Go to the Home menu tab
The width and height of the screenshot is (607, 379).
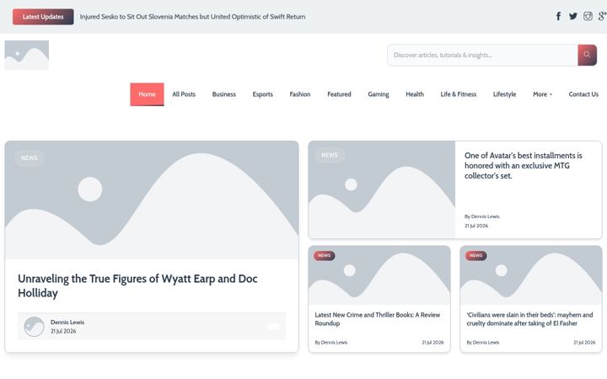(147, 94)
